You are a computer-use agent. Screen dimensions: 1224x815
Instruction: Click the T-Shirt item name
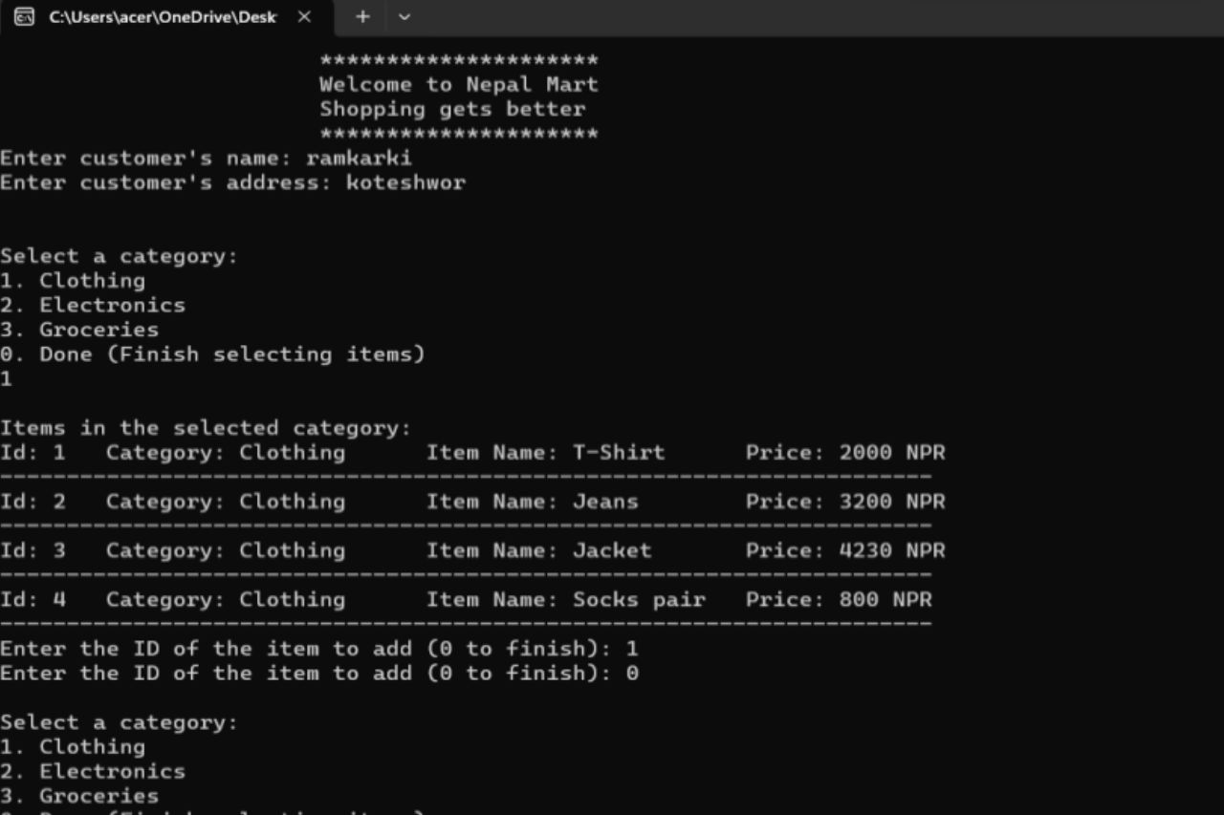pyautogui.click(x=619, y=453)
